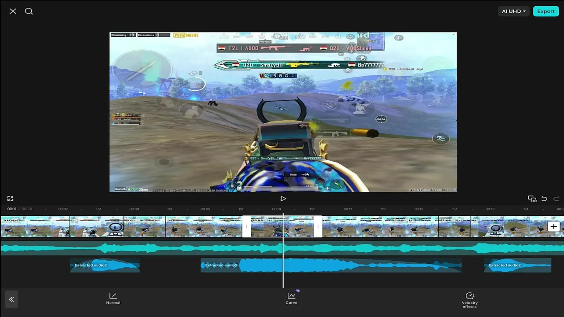Click the selected clip's right trim handle

(318, 227)
